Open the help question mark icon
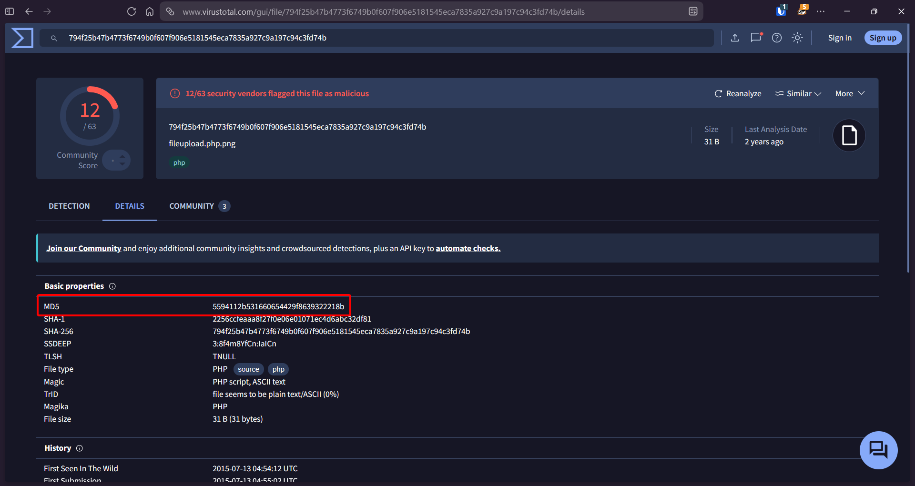 point(777,38)
